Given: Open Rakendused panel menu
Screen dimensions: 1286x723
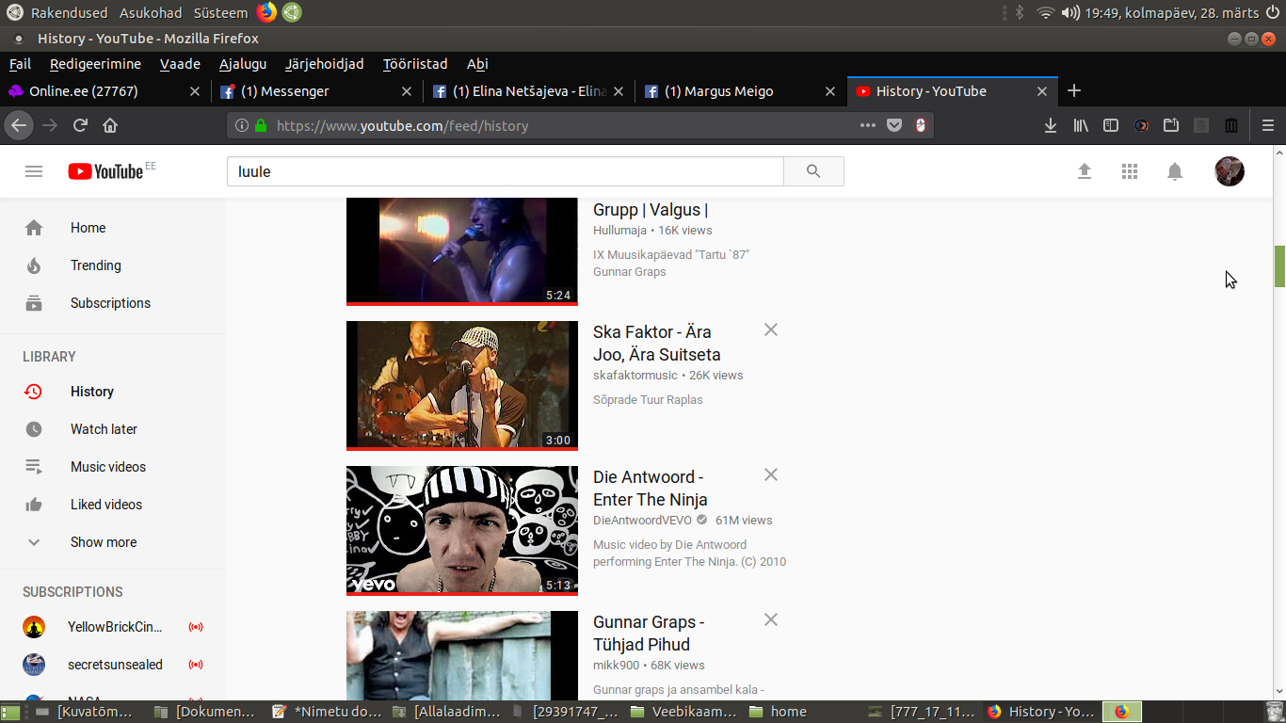Looking at the screenshot, I should click(69, 13).
